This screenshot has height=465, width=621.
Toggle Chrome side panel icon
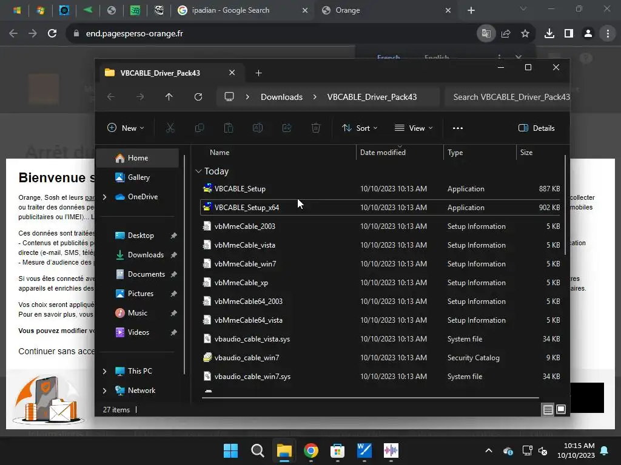pos(569,34)
